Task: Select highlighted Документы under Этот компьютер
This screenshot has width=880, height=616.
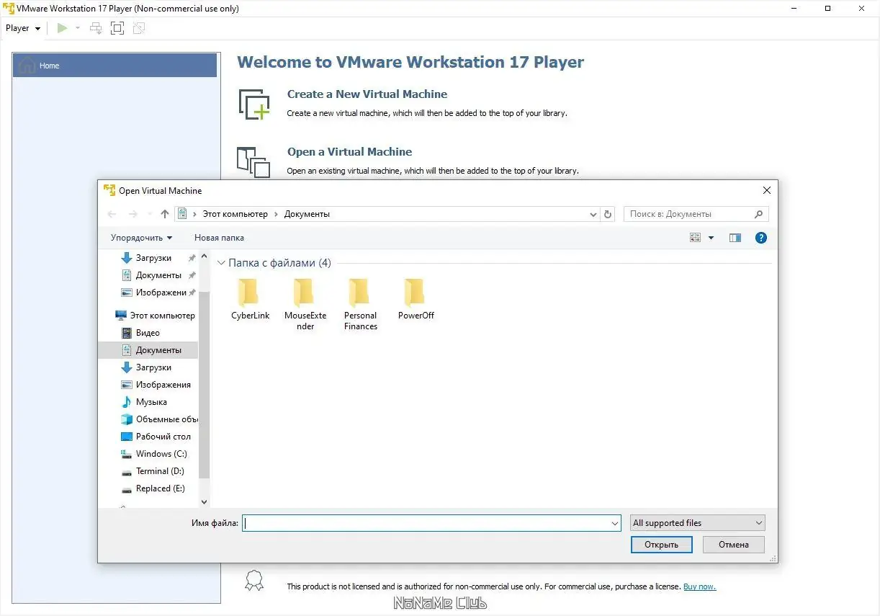Action: pyautogui.click(x=148, y=350)
